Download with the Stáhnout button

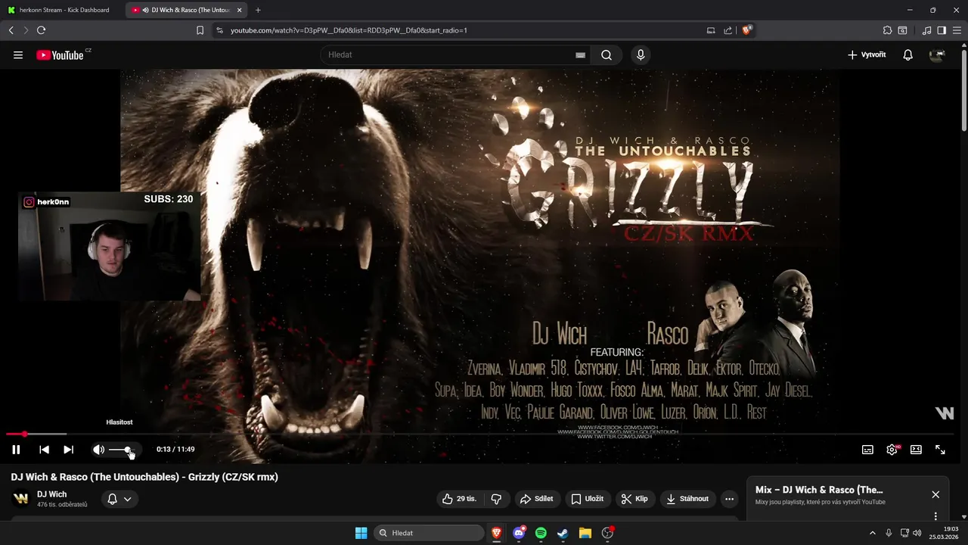tap(687, 499)
